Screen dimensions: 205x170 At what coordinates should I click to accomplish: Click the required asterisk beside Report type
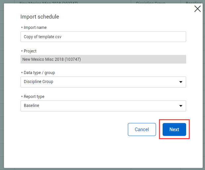pyautogui.click(x=22, y=97)
